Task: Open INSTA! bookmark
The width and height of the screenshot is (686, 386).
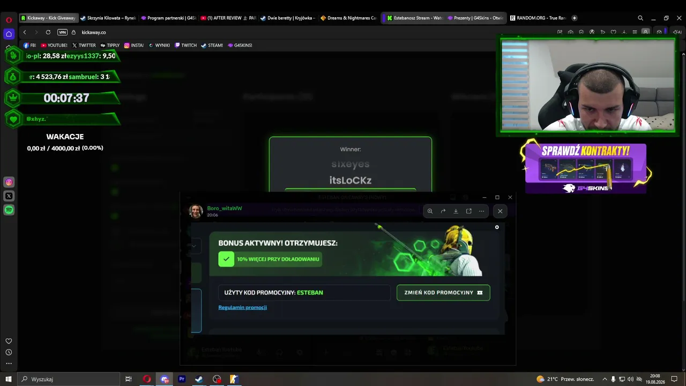Action: coord(134,46)
